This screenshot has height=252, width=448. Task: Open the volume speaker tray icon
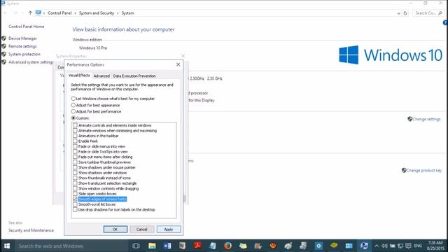click(384, 246)
